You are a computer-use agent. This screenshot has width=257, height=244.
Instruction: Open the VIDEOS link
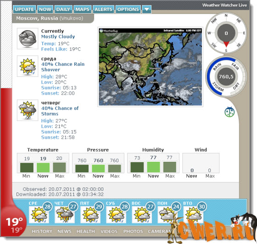[x=109, y=232]
